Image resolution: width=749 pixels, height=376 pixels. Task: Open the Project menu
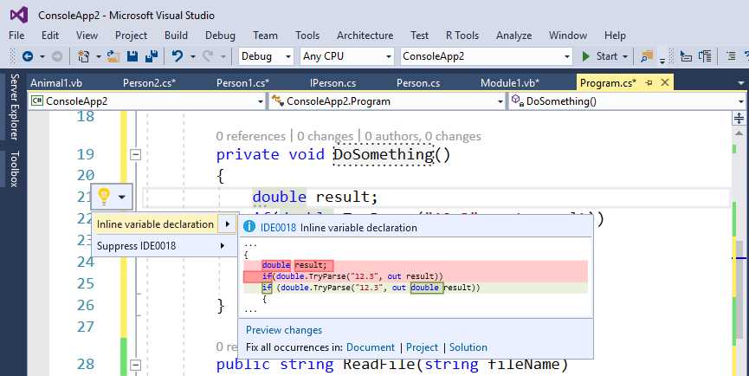click(x=132, y=36)
